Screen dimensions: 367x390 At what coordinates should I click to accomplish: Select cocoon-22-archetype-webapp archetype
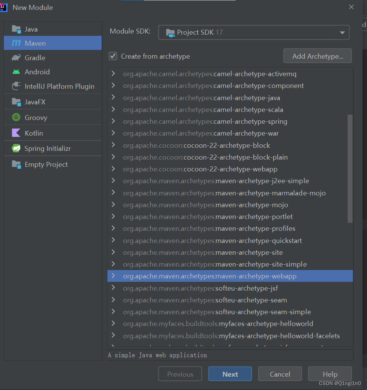point(230,169)
